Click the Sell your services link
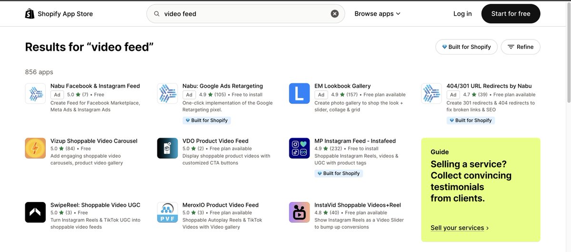This screenshot has height=252, width=571. (x=460, y=228)
